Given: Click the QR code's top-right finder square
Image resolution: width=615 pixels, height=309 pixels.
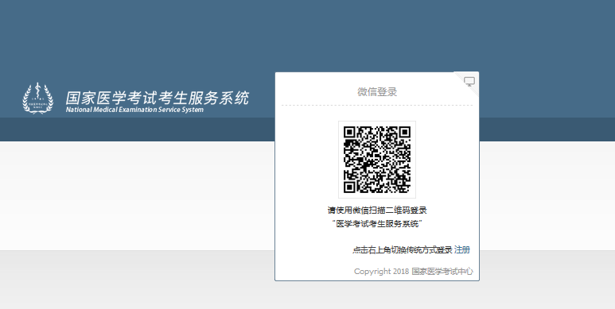Looking at the screenshot, I should tap(405, 132).
